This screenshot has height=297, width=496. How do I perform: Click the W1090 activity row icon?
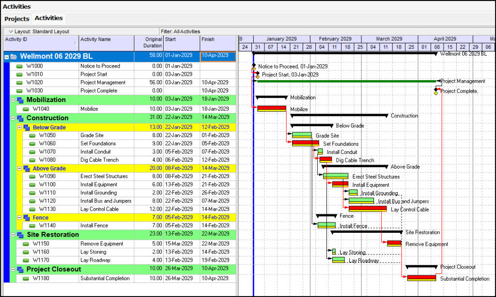(32, 177)
